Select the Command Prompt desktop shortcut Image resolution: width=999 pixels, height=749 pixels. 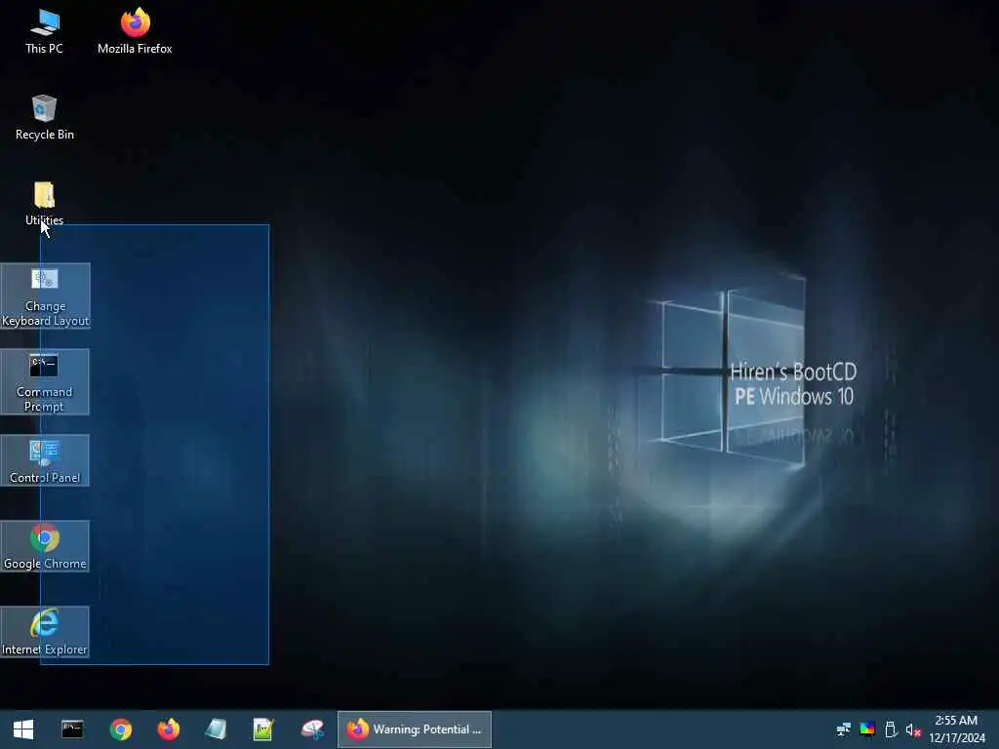(x=45, y=382)
